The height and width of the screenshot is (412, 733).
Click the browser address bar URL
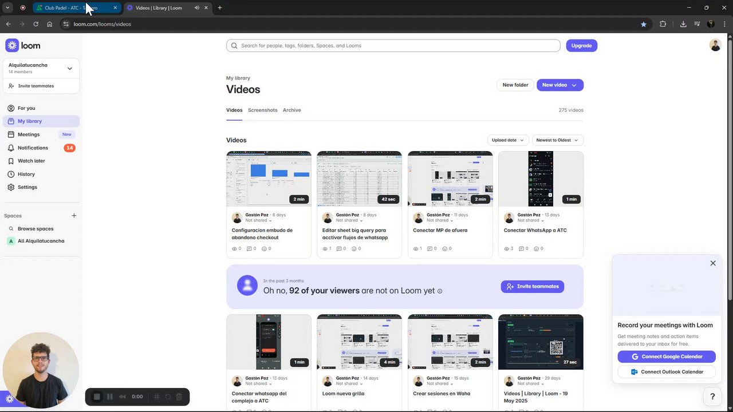click(x=103, y=24)
